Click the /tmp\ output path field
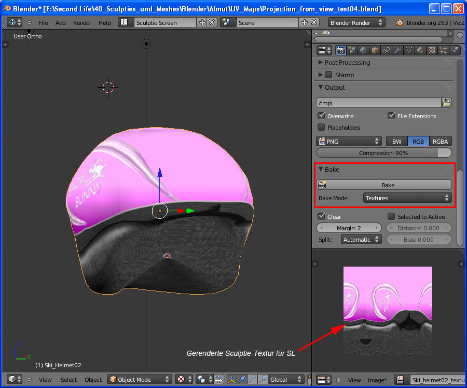Image resolution: width=467 pixels, height=388 pixels. [378, 103]
